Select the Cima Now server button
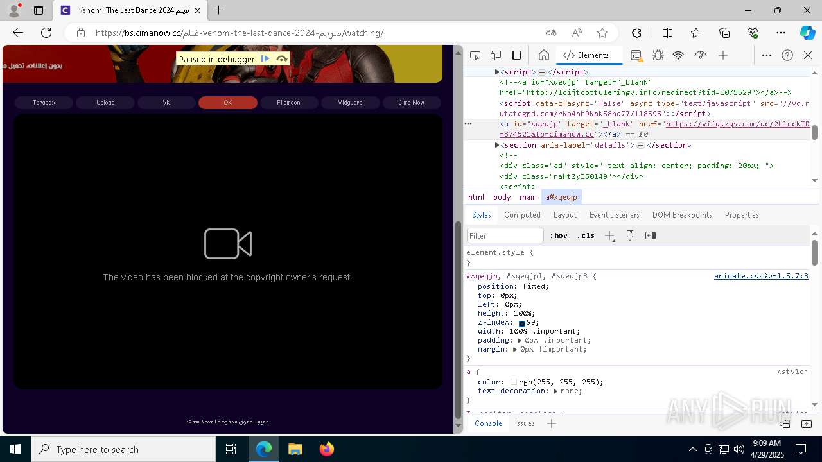This screenshot has width=822, height=462. (411, 103)
